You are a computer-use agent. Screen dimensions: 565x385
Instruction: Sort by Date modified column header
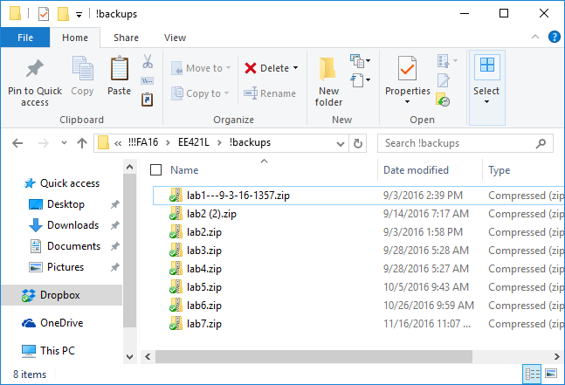pyautogui.click(x=416, y=170)
